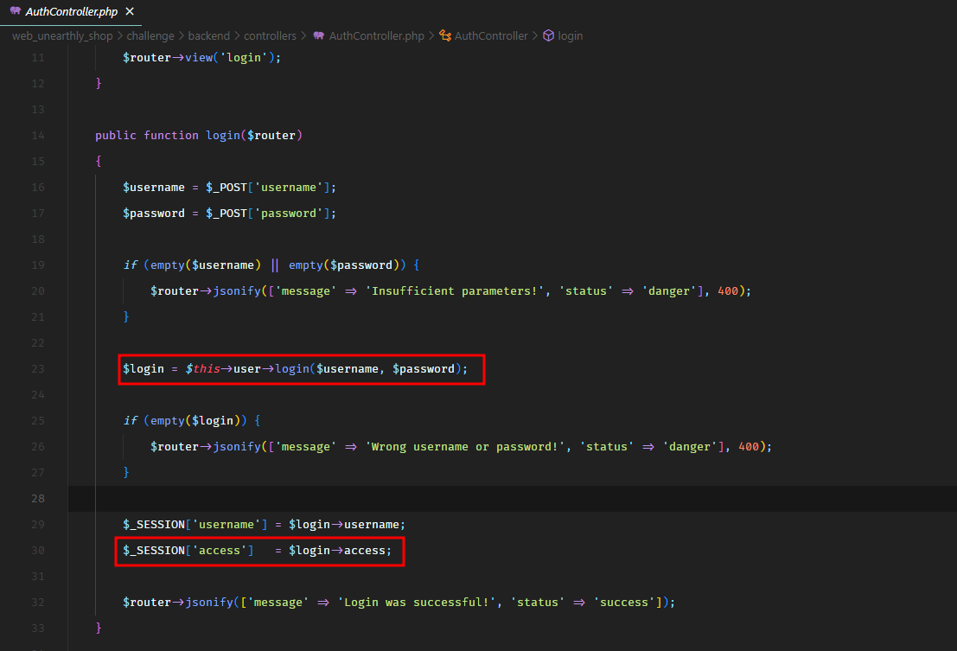Screen dimensions: 957x651
Task: Select the login method breadcrumb
Action: pyautogui.click(x=571, y=35)
